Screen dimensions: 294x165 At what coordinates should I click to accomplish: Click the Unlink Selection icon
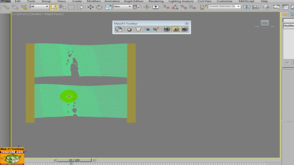[x=15, y=7]
